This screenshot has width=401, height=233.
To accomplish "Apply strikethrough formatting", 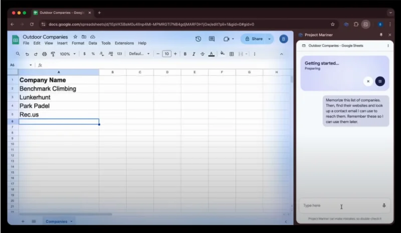I will (x=203, y=54).
